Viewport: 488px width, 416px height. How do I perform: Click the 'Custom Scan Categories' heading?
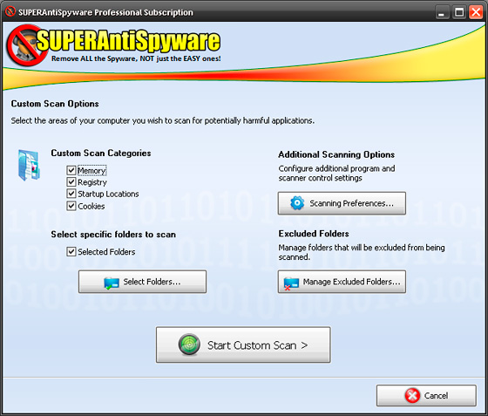click(x=101, y=153)
